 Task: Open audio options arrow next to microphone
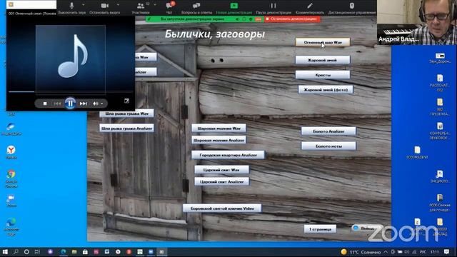point(84,5)
